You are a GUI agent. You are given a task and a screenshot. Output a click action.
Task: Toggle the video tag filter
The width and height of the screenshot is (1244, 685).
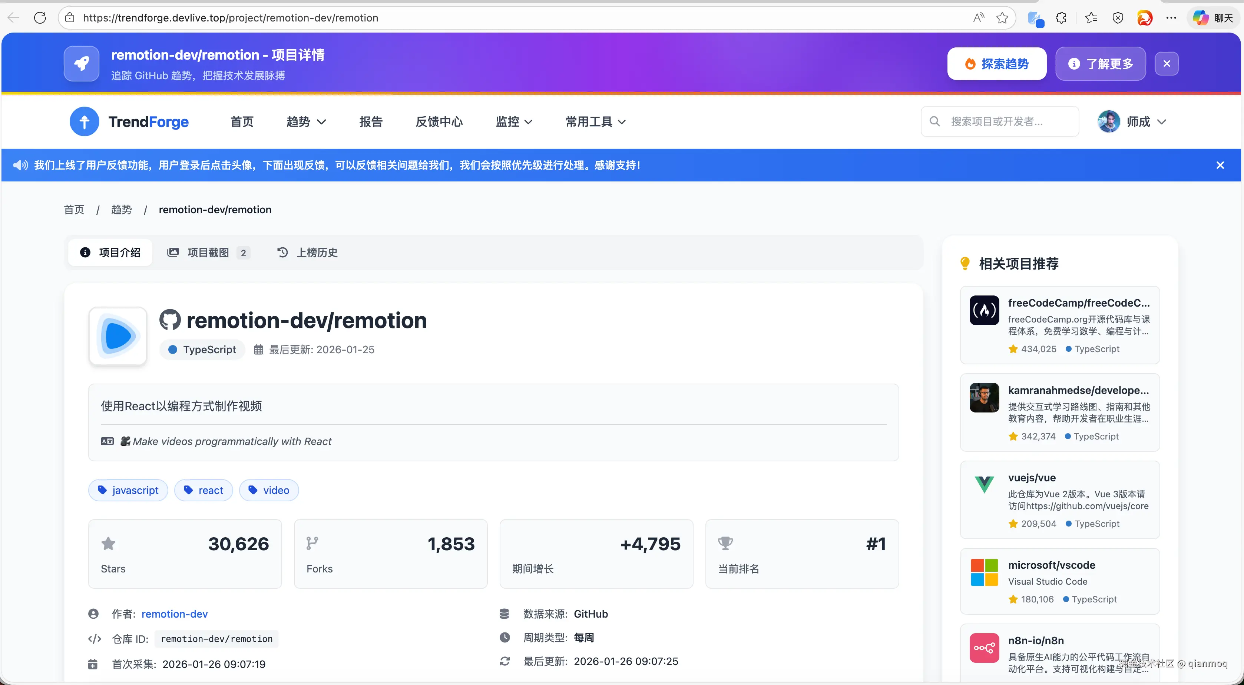(269, 489)
